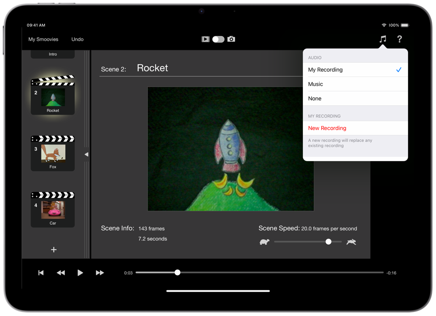Select scene 3 Fox clapperboard

[53, 153]
